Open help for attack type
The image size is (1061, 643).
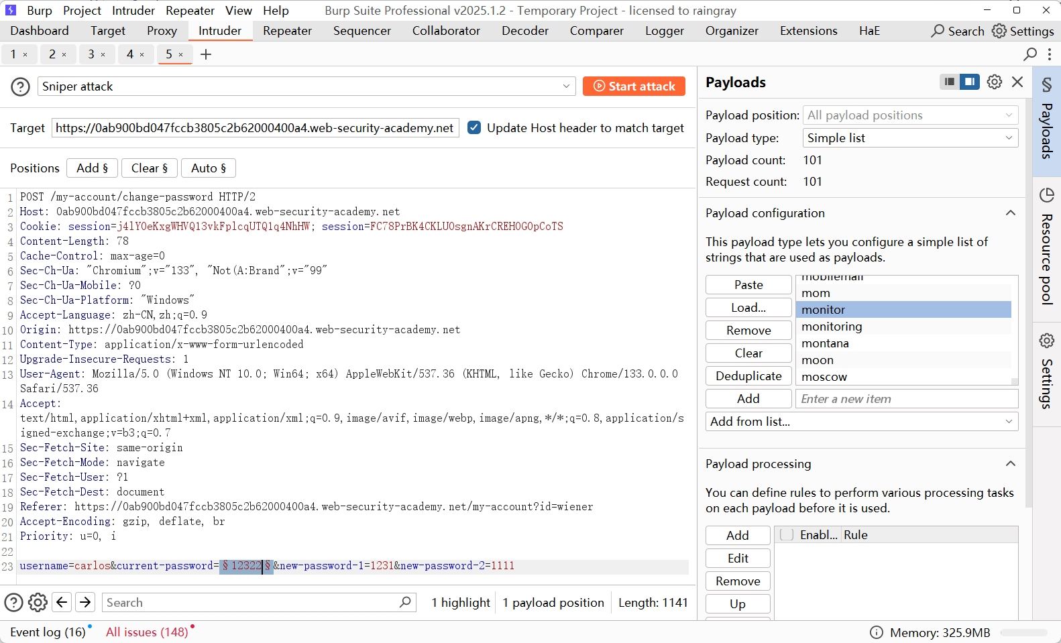[20, 86]
